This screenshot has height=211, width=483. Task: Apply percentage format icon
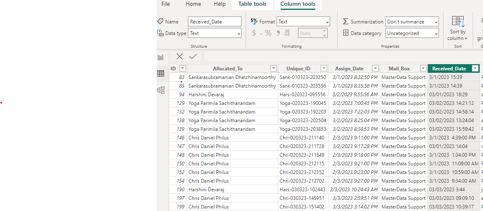coord(268,33)
